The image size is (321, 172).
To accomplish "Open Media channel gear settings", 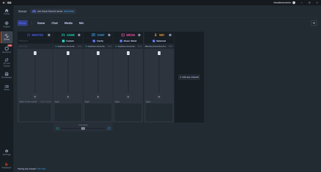I will (x=139, y=35).
